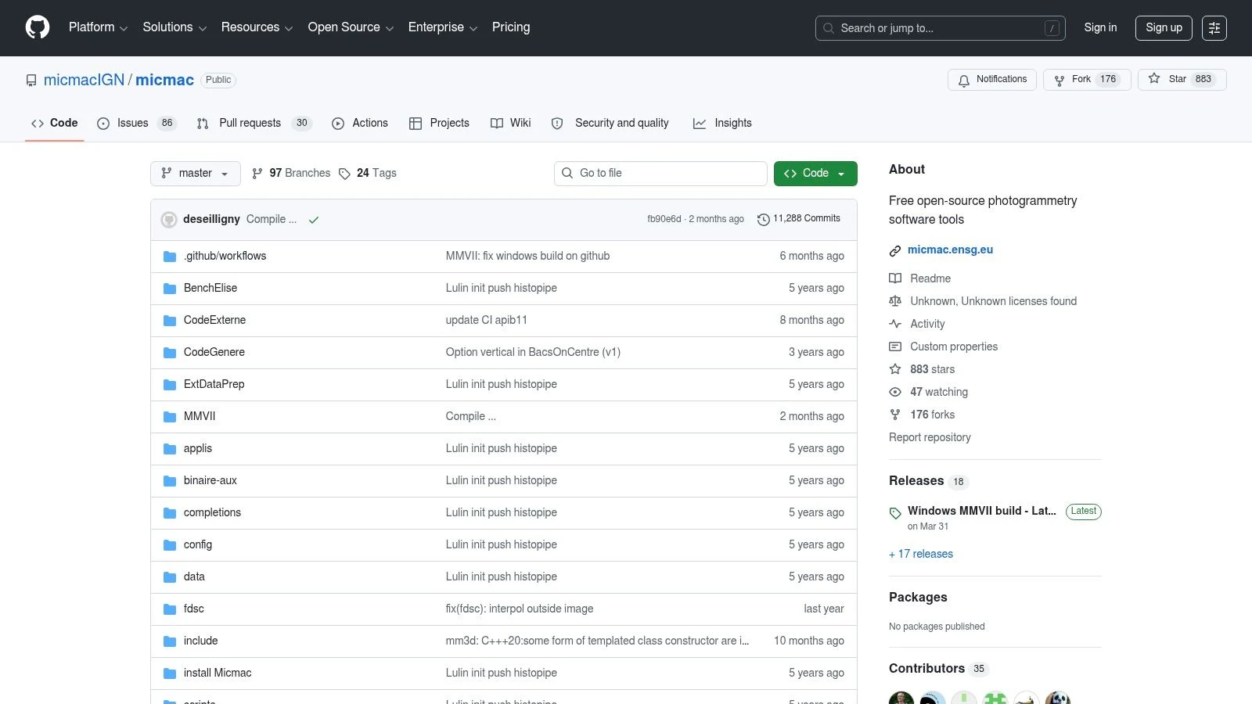1252x704 pixels.
Task: Open the Insights tab
Action: pos(722,123)
